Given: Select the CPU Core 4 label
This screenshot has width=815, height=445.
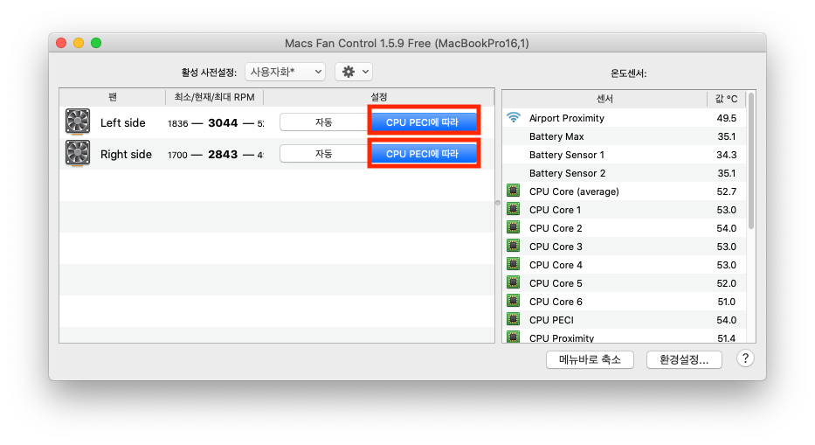Looking at the screenshot, I should click(556, 264).
